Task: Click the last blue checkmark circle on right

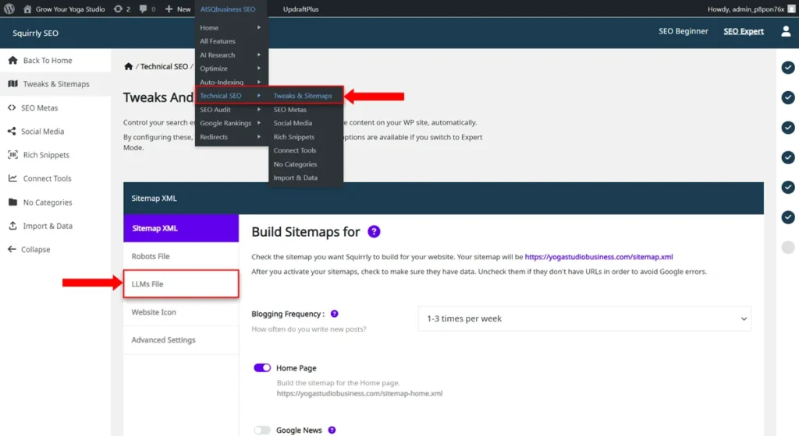Action: click(x=788, y=217)
